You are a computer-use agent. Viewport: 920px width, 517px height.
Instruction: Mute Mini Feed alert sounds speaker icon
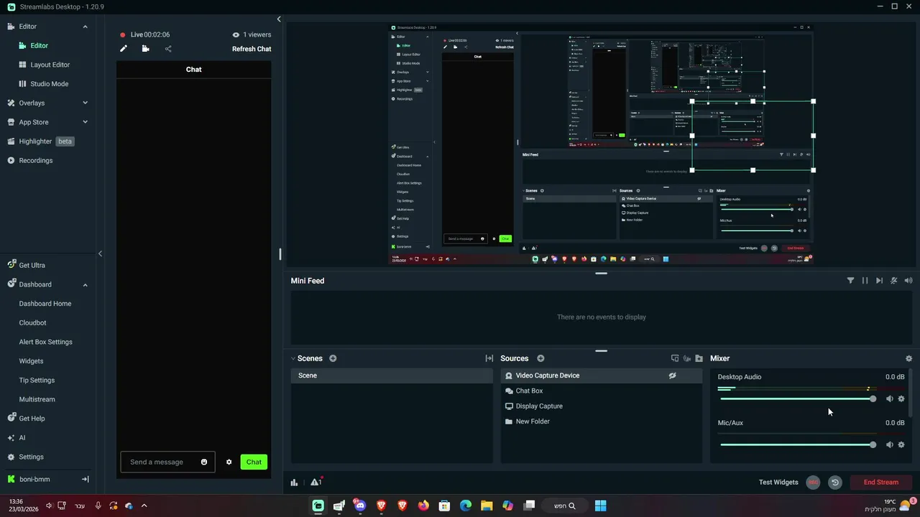(x=908, y=281)
